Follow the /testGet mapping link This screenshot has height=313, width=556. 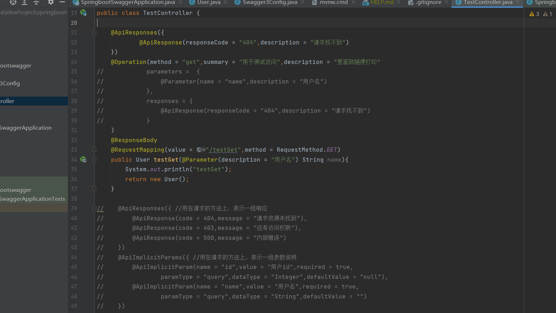point(223,150)
